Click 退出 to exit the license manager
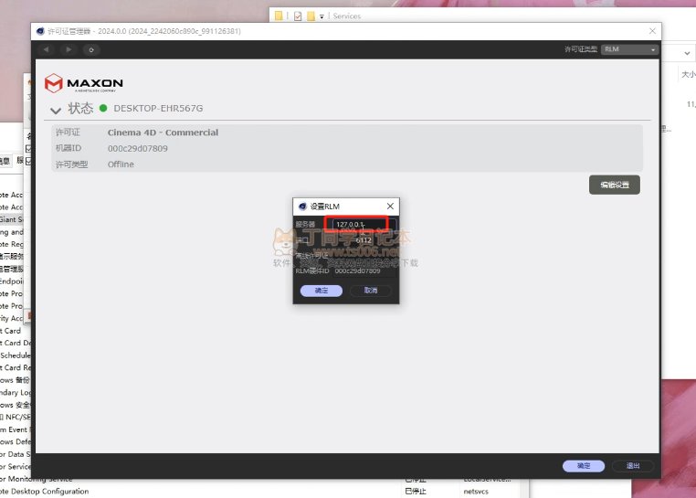The image size is (696, 498). (x=633, y=466)
